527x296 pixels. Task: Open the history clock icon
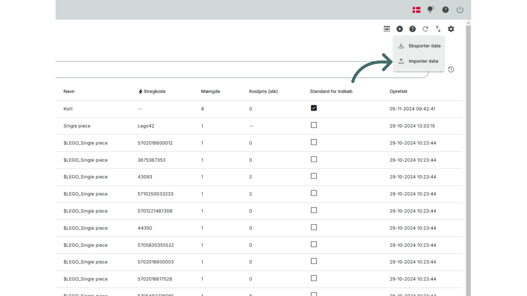(x=451, y=70)
